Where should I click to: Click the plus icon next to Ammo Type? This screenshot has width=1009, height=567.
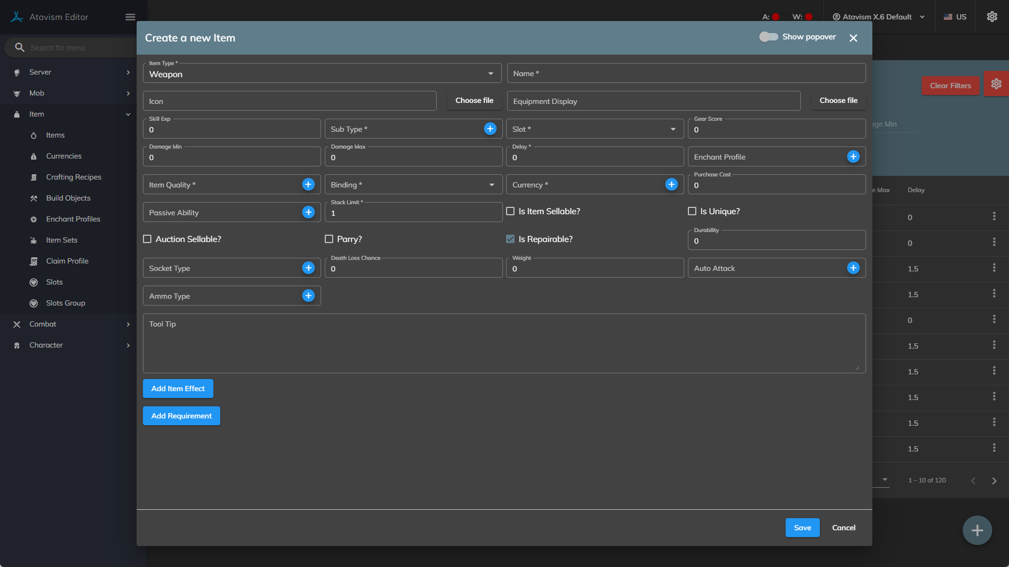tap(308, 296)
